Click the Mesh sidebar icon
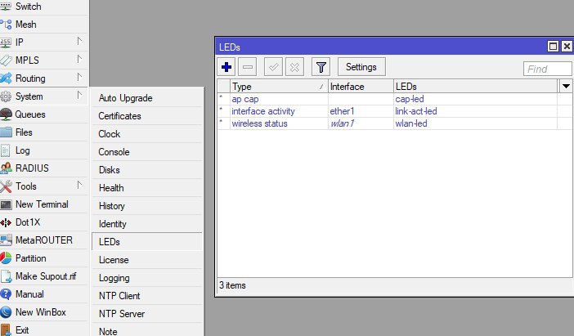Viewport: 574px width, 336px height. pyautogui.click(x=6, y=25)
